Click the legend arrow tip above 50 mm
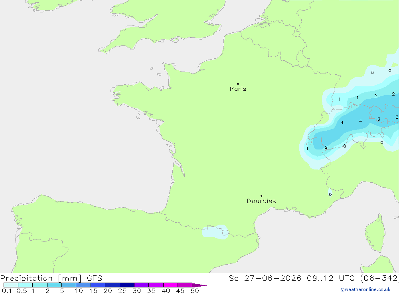The height and width of the screenshot is (293, 399). [x=199, y=285]
